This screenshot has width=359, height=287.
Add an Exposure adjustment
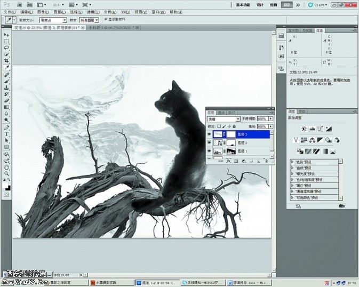pyautogui.click(x=329, y=129)
